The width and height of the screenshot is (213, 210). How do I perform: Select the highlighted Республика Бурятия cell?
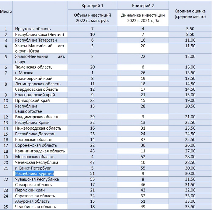(34, 174)
